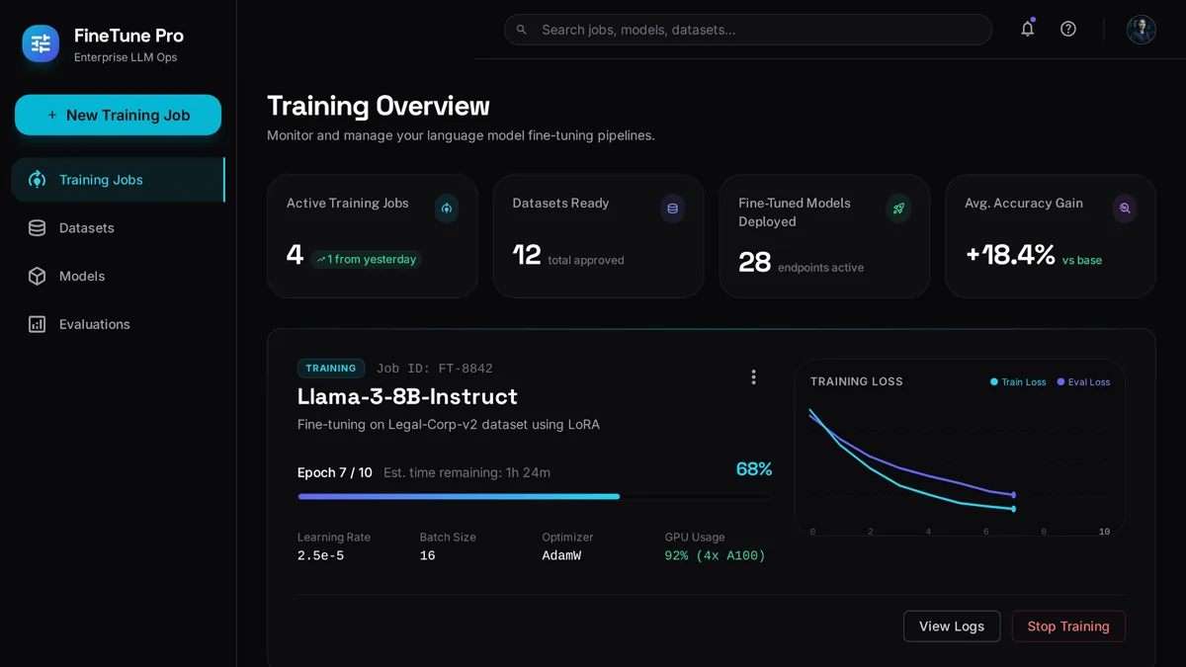The width and height of the screenshot is (1186, 667).
Task: Click the Training Overview heading
Action: (379, 106)
